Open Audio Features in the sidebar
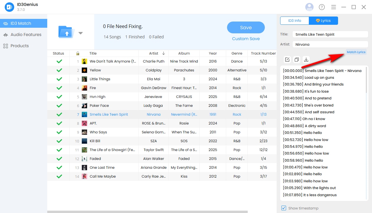Viewport: 372px width, 213px height. (26, 35)
